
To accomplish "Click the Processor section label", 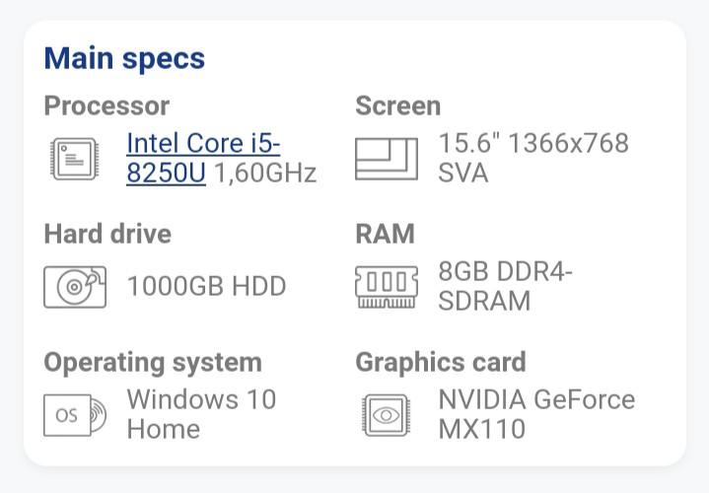I will pyautogui.click(x=106, y=106).
